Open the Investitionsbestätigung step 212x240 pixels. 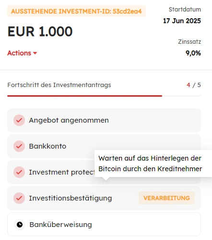(104, 198)
